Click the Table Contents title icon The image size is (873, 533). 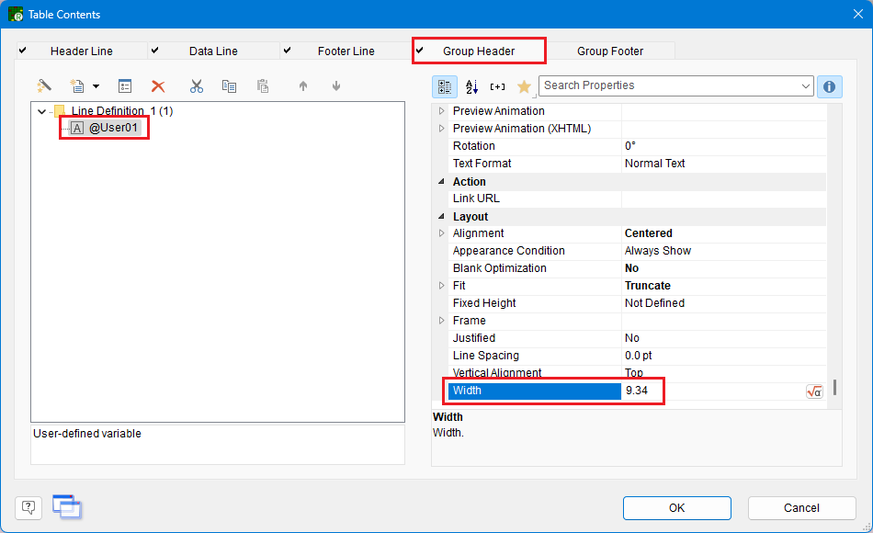(x=16, y=14)
